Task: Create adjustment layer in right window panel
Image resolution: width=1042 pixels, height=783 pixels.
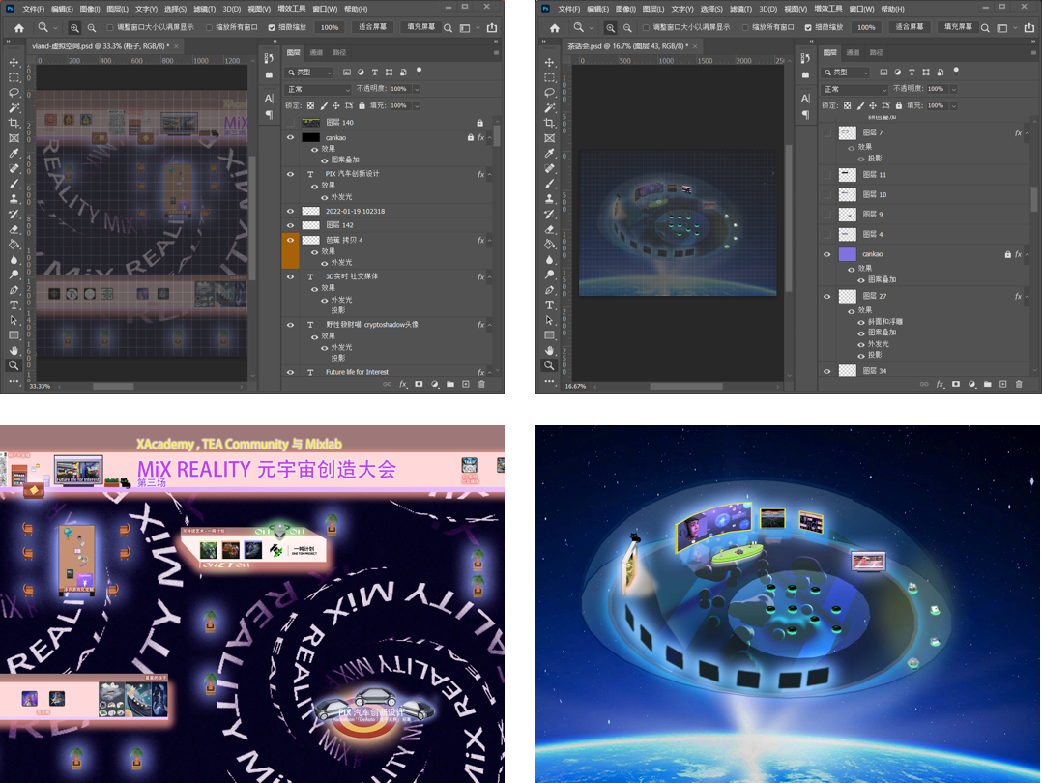Action: coord(971,384)
